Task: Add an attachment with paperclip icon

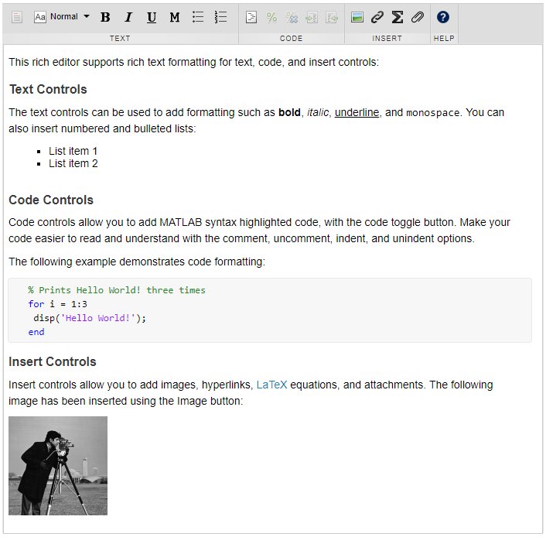Action: click(x=418, y=17)
